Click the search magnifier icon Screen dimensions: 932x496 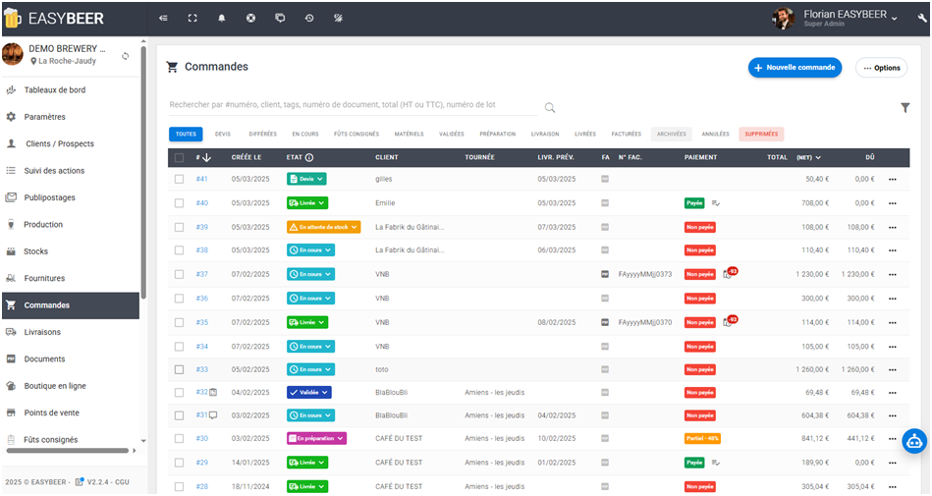pos(550,108)
